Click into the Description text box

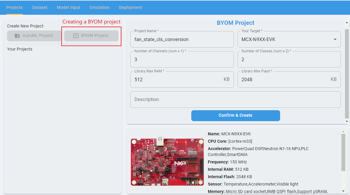pos(235,100)
